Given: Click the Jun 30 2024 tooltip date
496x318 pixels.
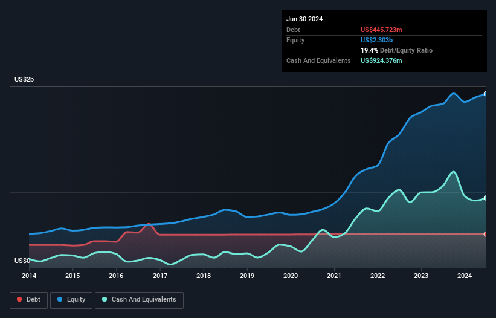Looking at the screenshot, I should click(x=304, y=19).
